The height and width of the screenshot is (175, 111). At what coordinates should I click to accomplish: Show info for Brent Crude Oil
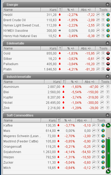[103, 20]
